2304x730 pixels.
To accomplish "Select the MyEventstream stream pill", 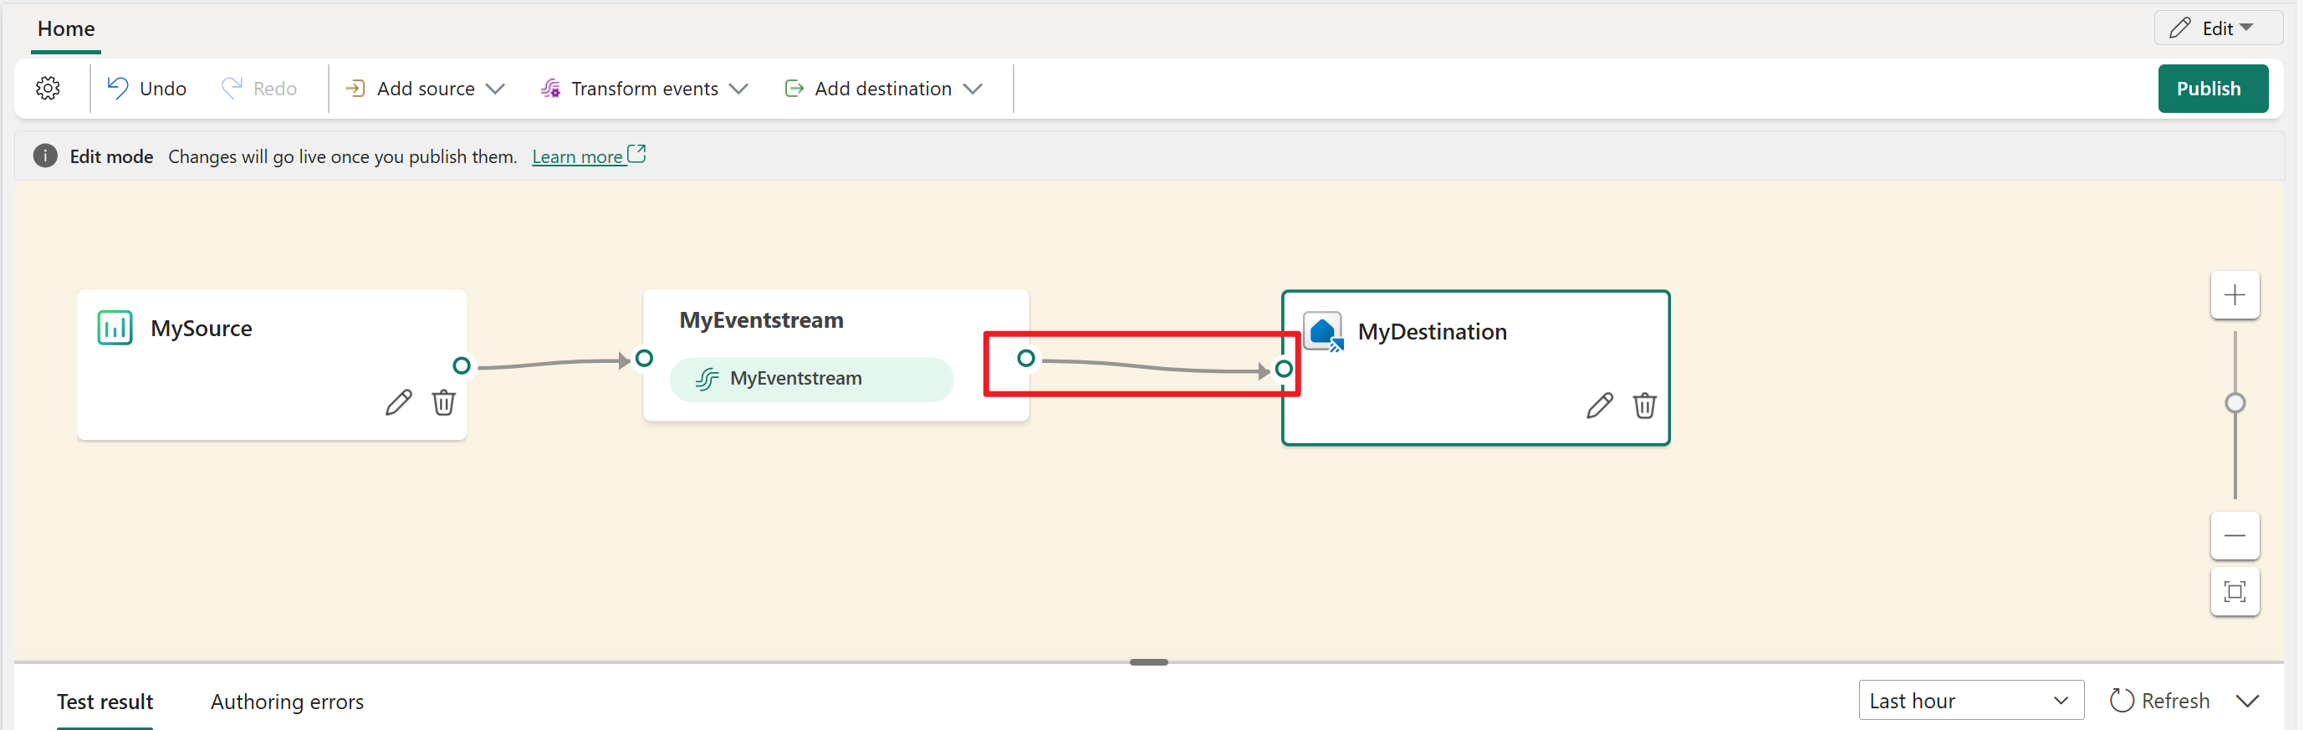I will [x=810, y=380].
